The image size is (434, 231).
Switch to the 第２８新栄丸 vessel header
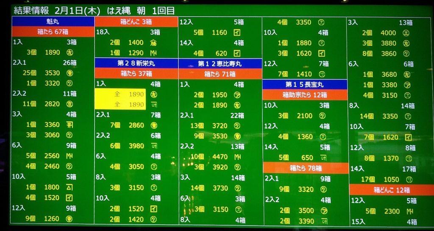pos(136,63)
